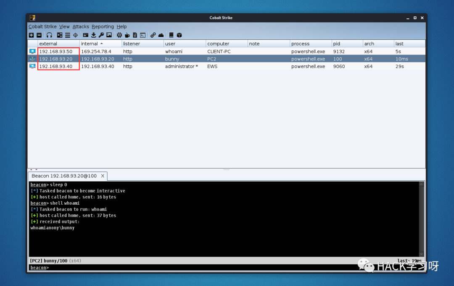Image resolution: width=454 pixels, height=286 pixels.
Task: Click the console output whoamianony\bunny
Action: click(53, 228)
